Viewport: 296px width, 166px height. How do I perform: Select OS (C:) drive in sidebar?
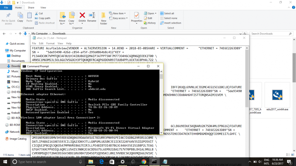click(13, 87)
